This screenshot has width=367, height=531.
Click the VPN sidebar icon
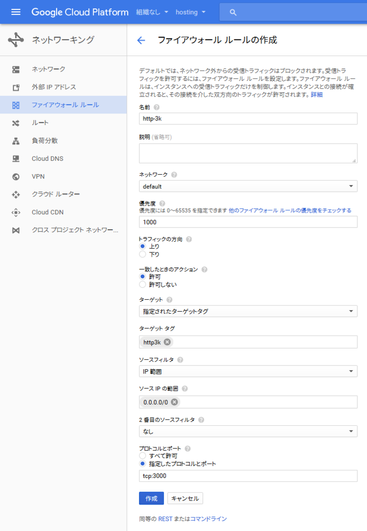click(16, 177)
